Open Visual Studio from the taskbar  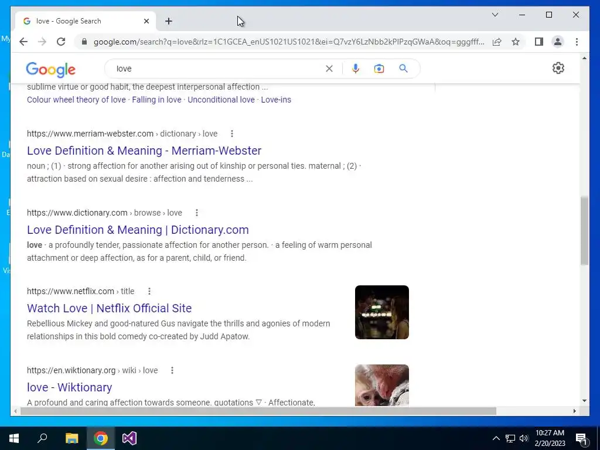129,438
